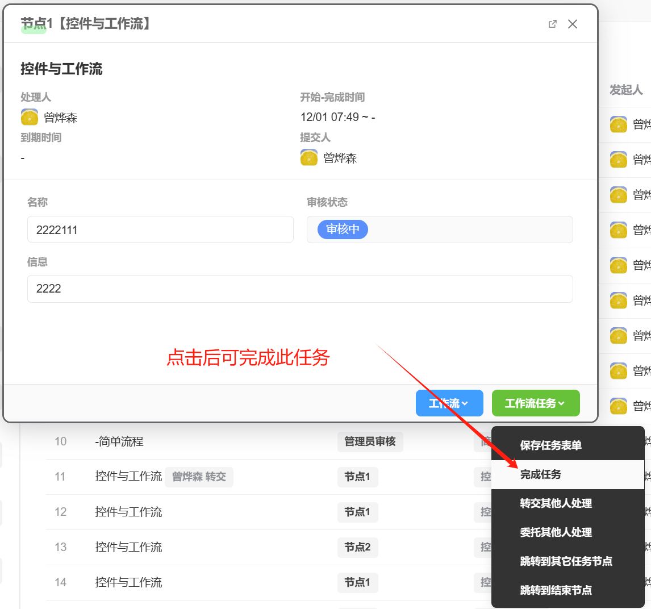The image size is (651, 609).
Task: Close the 节点1 task dialog
Action: (x=573, y=24)
